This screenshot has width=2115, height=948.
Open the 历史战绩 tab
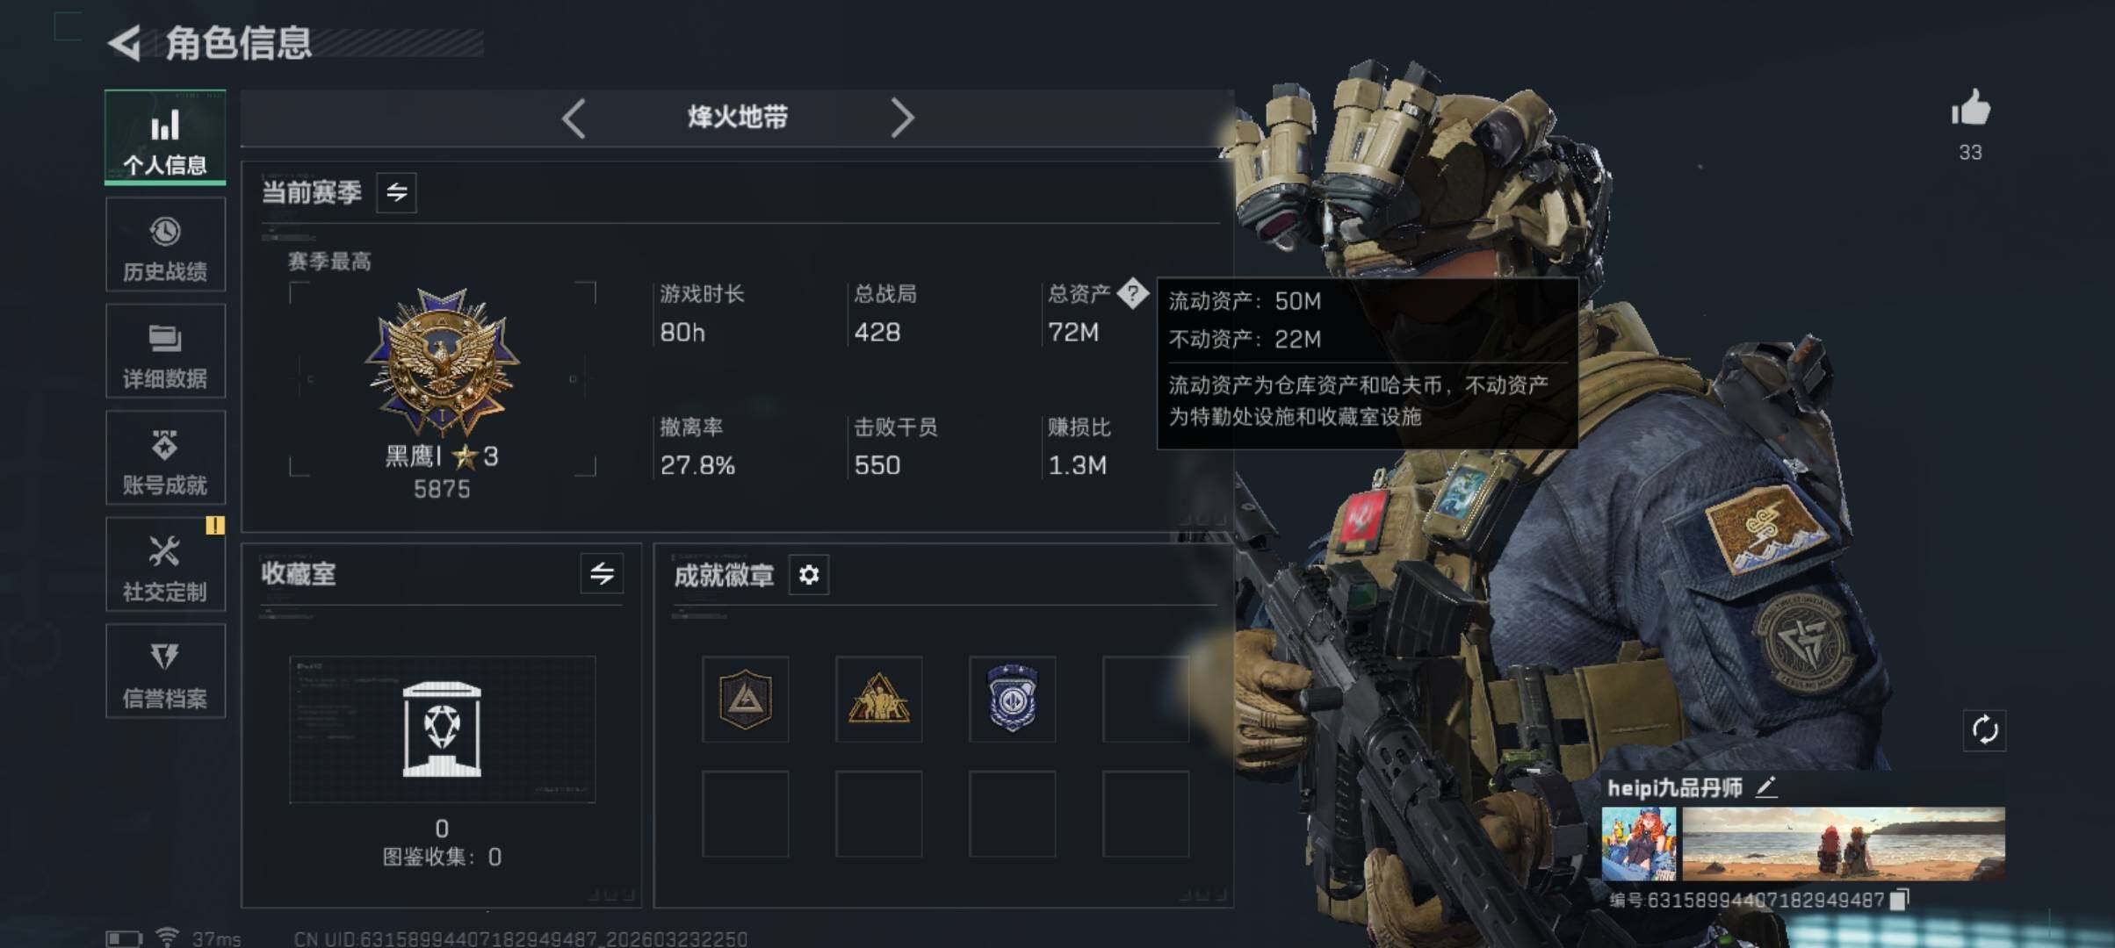click(165, 245)
